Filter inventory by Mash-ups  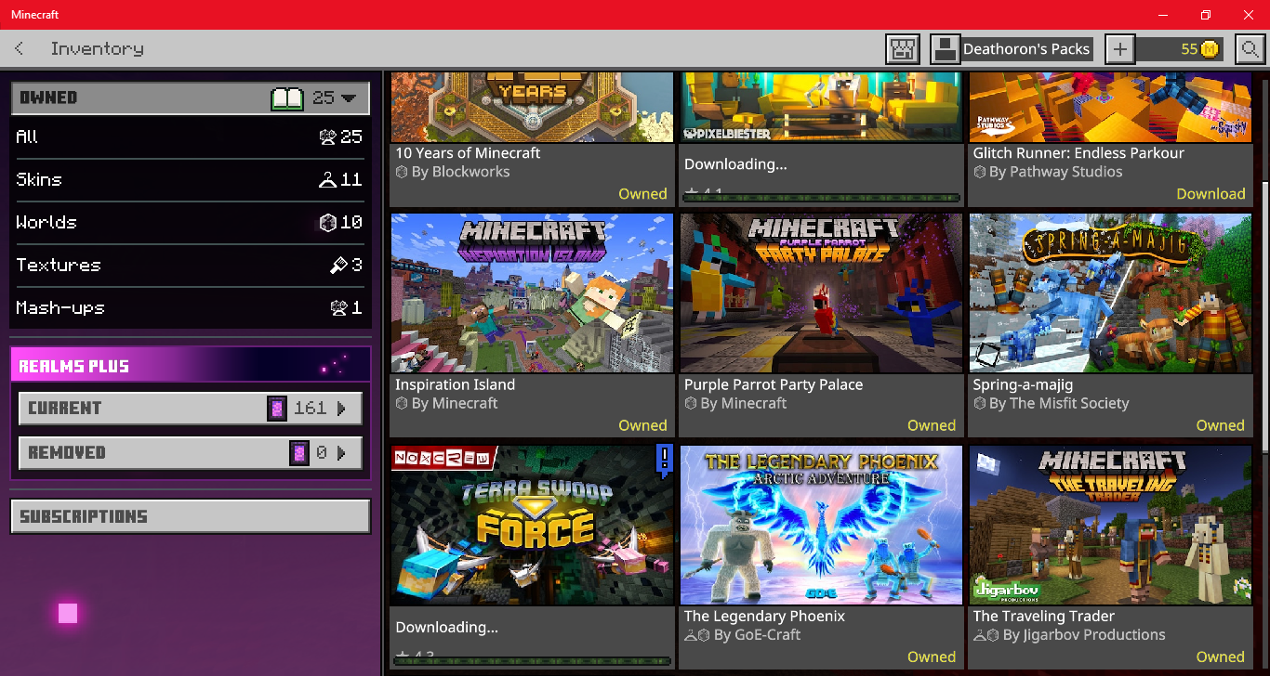pyautogui.click(x=190, y=307)
